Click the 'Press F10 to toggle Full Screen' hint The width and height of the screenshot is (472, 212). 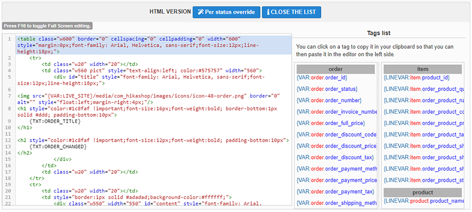tap(47, 26)
